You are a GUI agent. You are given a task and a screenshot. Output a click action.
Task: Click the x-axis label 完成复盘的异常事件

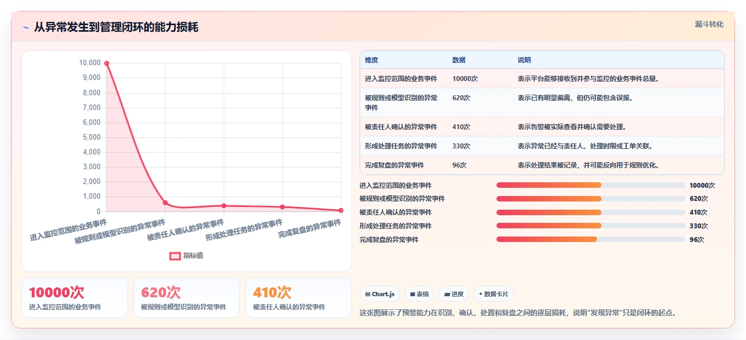(x=310, y=228)
